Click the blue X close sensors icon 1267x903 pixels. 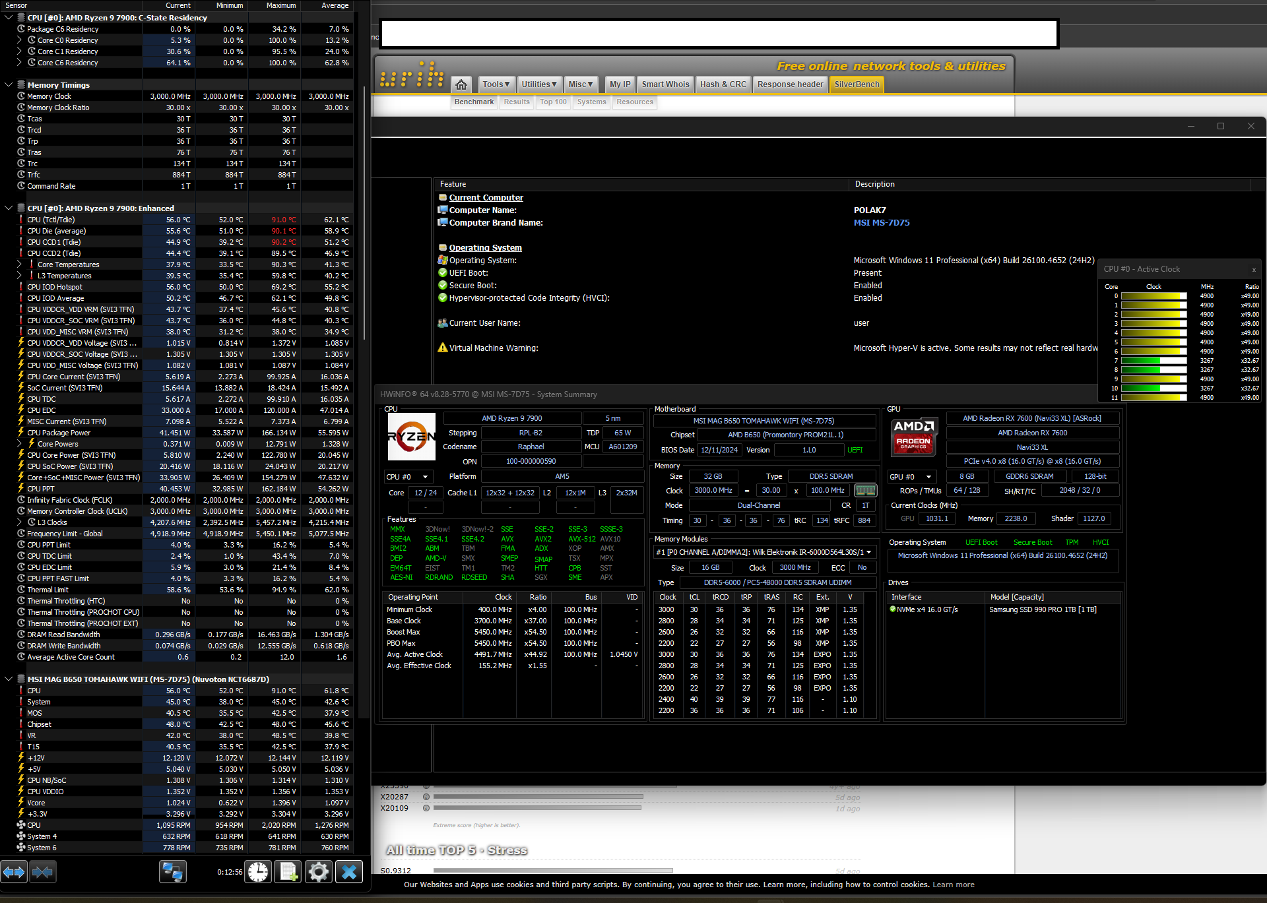point(349,872)
